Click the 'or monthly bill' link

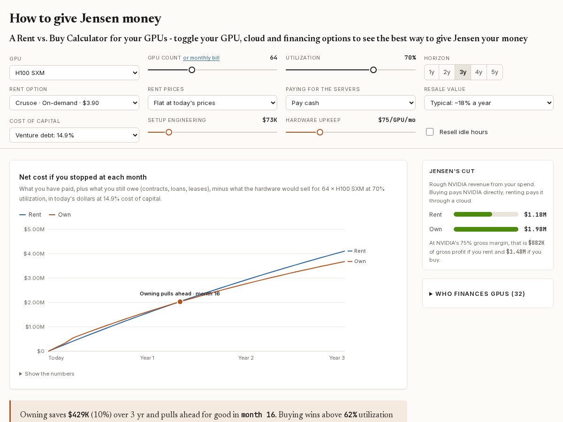click(201, 58)
